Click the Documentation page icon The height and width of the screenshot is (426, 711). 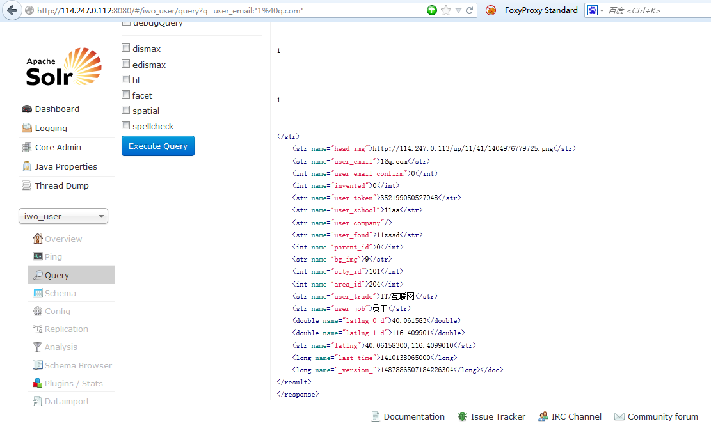tap(376, 416)
